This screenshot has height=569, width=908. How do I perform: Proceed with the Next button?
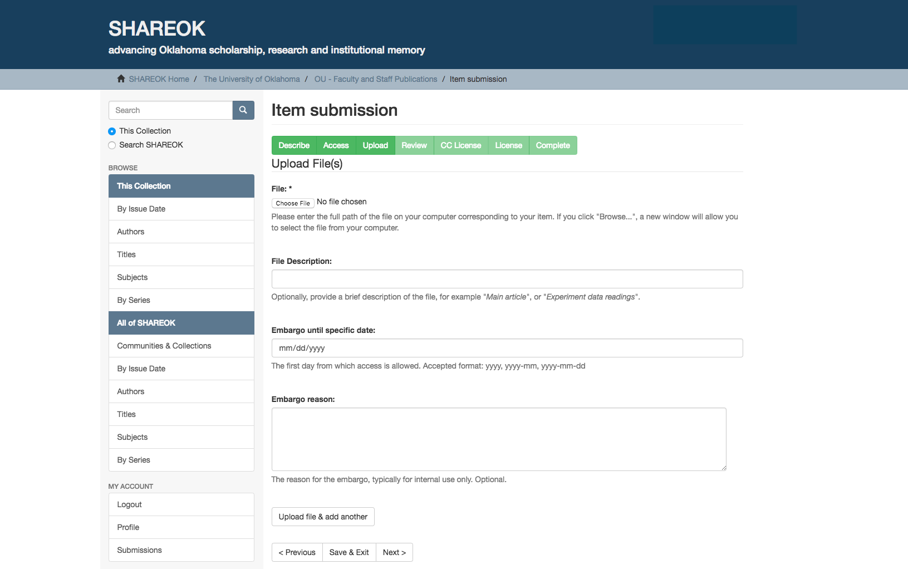coord(394,552)
